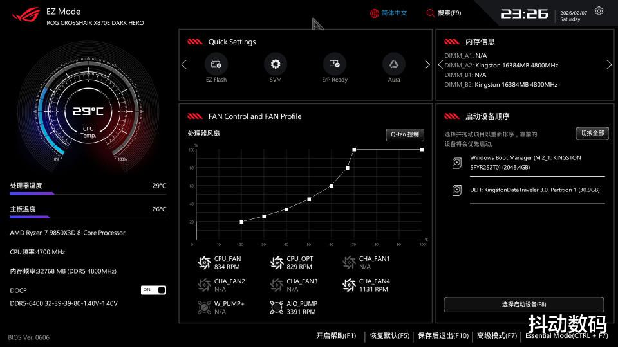Click 保存后退出(F10)
Viewport: 618px width, 347px height.
[x=443, y=335]
